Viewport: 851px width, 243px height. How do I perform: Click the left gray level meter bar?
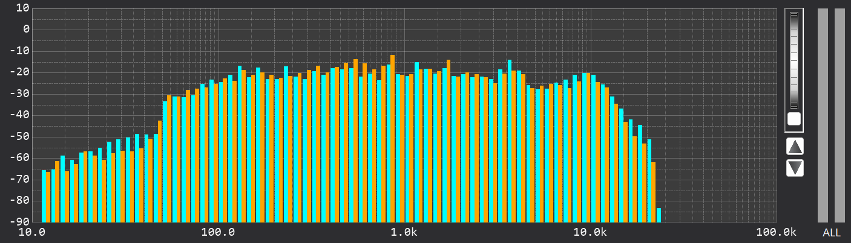click(x=823, y=115)
